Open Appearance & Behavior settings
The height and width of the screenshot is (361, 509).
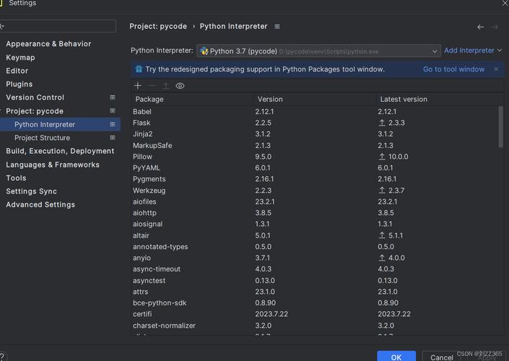pyautogui.click(x=48, y=44)
